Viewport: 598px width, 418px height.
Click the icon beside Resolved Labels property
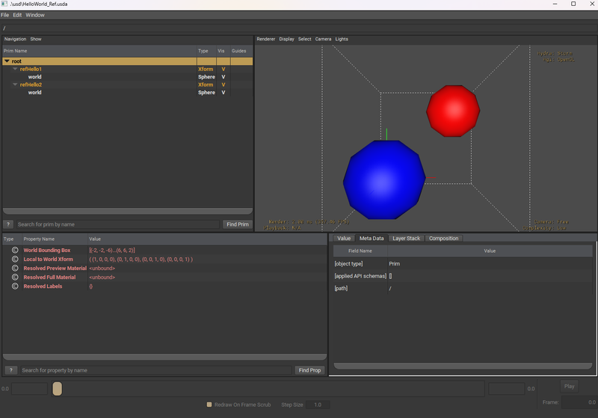(x=14, y=286)
